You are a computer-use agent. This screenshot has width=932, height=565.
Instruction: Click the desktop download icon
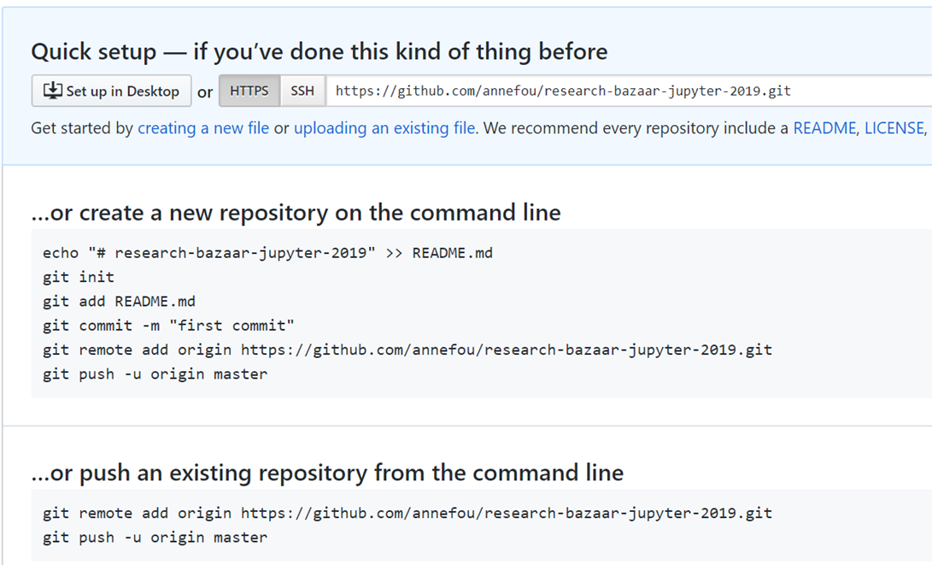click(52, 91)
